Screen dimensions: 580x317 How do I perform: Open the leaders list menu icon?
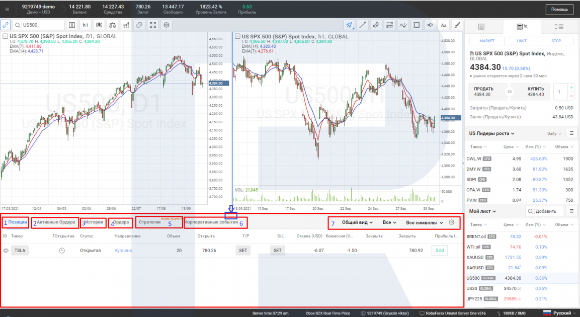[x=571, y=133]
